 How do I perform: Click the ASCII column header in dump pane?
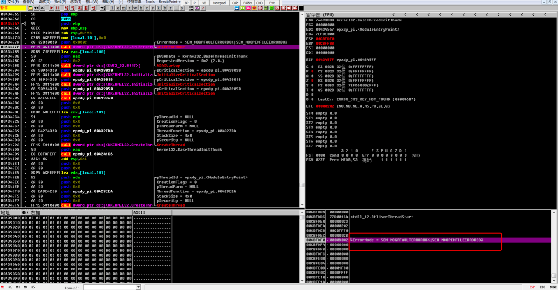(x=152, y=212)
